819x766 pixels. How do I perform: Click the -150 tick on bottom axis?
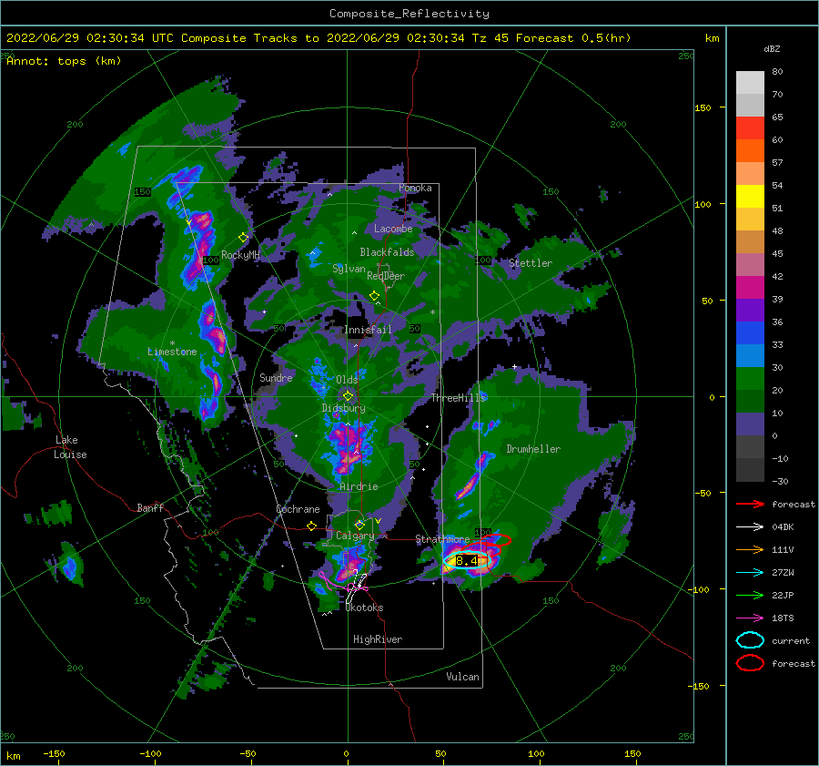54,753
